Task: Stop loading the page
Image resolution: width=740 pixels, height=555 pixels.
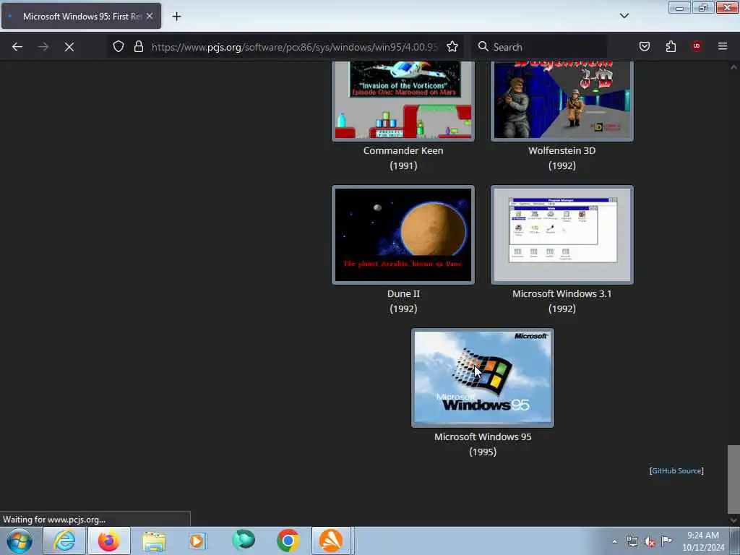Action: click(69, 47)
